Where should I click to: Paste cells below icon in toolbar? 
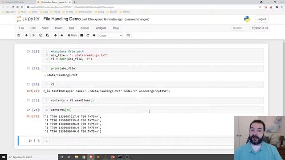[48, 36]
